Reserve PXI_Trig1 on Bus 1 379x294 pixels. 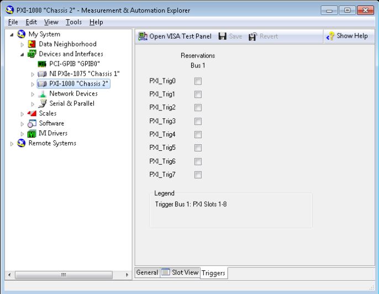tap(198, 95)
